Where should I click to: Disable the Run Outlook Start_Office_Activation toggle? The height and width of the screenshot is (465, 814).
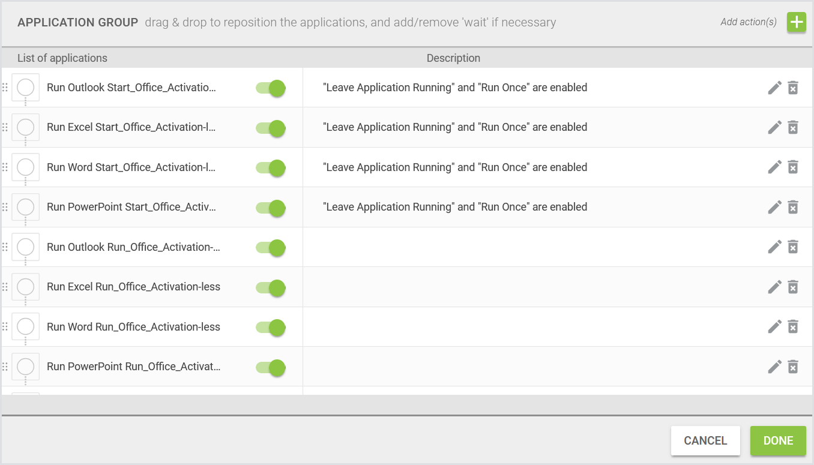click(271, 88)
